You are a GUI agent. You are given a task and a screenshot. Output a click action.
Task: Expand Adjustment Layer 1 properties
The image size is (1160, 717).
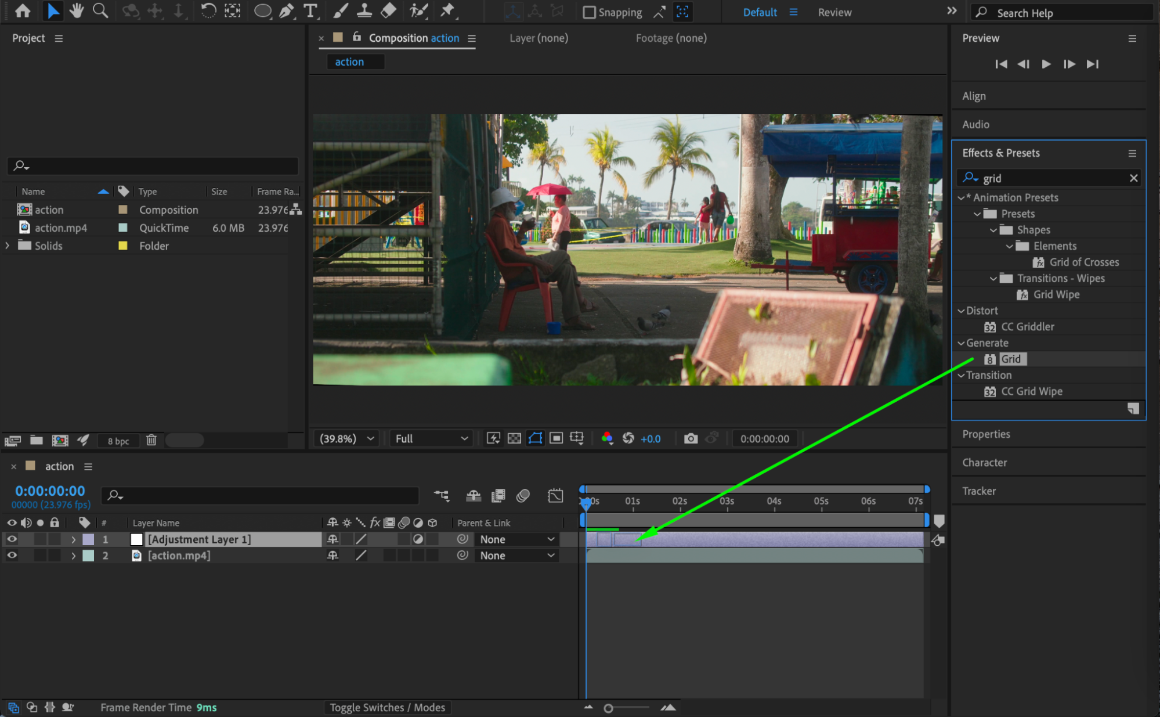(x=73, y=539)
